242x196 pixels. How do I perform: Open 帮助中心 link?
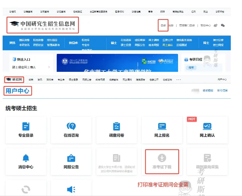pos(206,25)
